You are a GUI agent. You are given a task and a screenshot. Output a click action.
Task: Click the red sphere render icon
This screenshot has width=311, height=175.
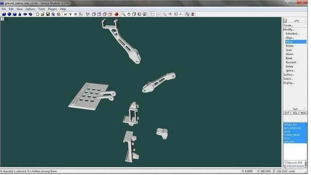[116, 14]
